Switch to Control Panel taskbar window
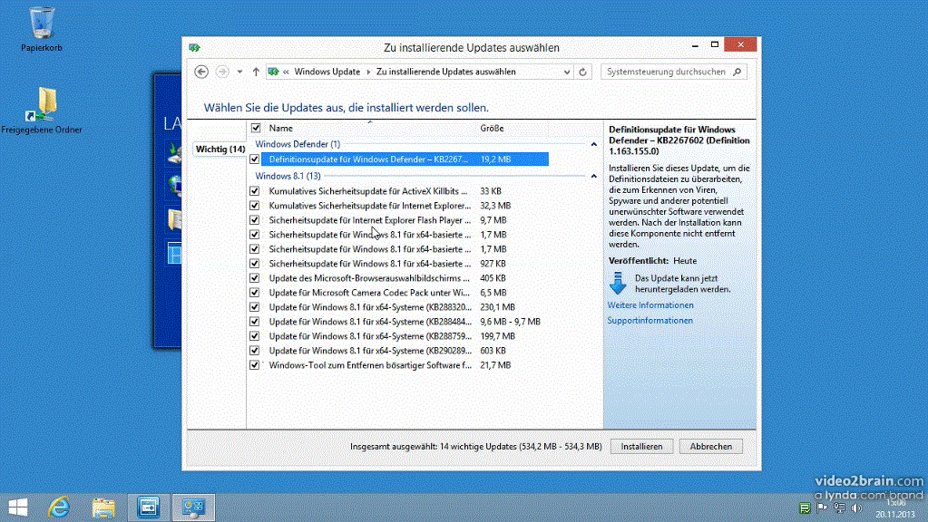The width and height of the screenshot is (928, 522). [x=193, y=507]
